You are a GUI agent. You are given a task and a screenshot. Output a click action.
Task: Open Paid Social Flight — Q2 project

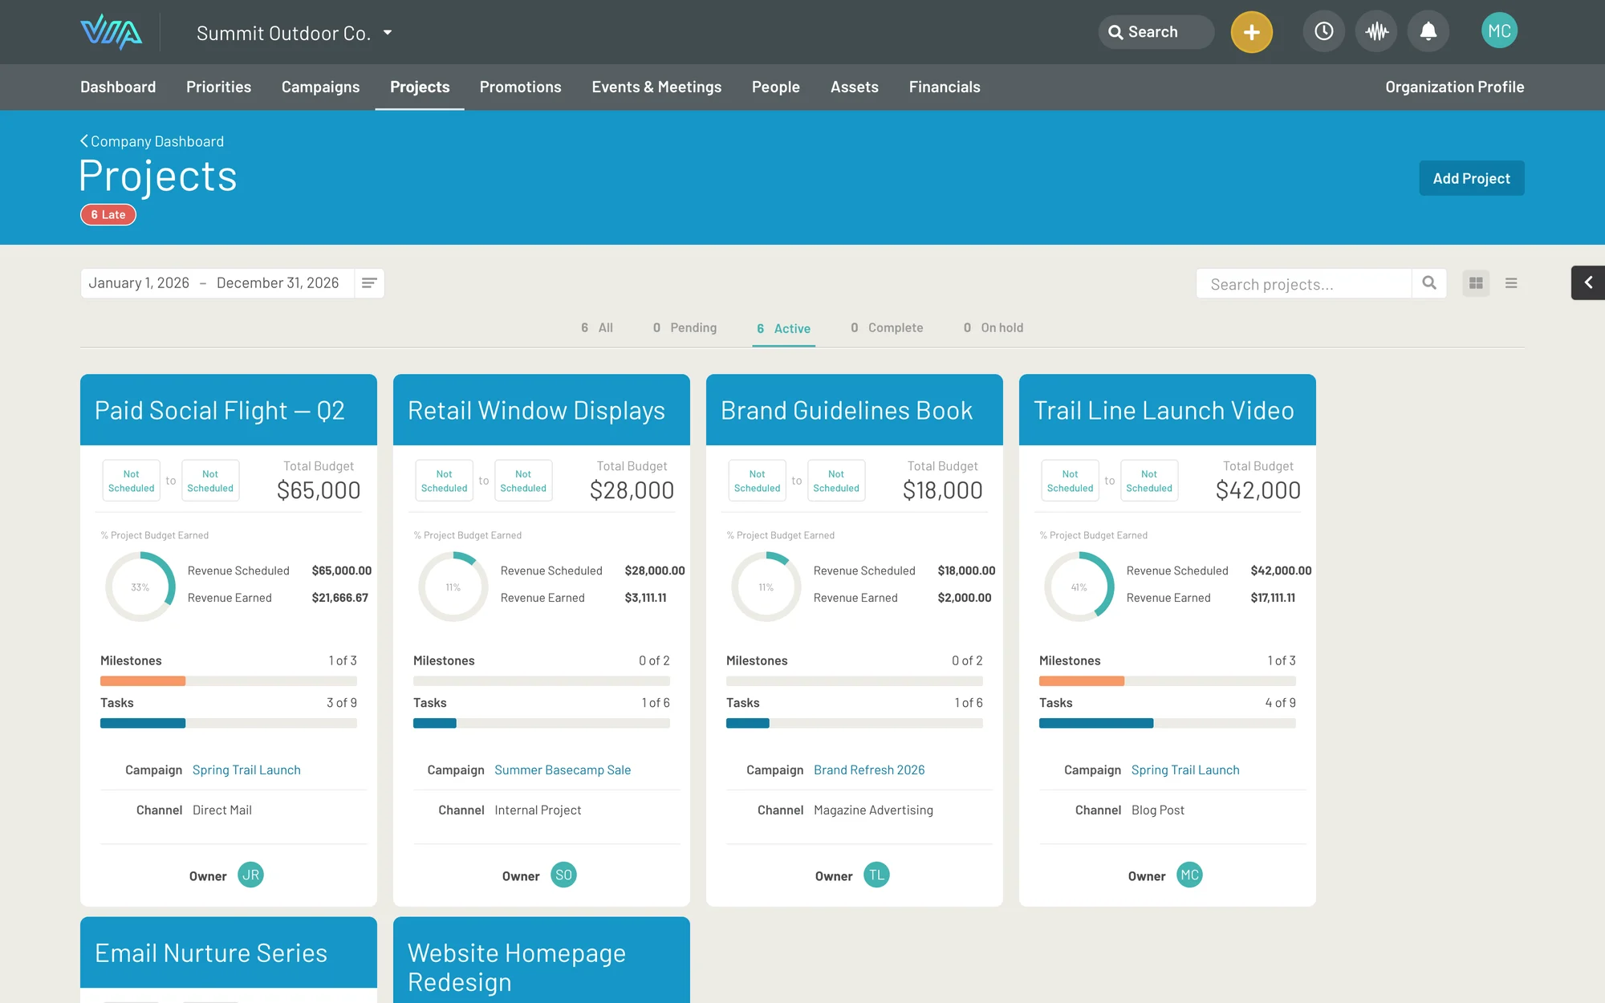point(220,410)
